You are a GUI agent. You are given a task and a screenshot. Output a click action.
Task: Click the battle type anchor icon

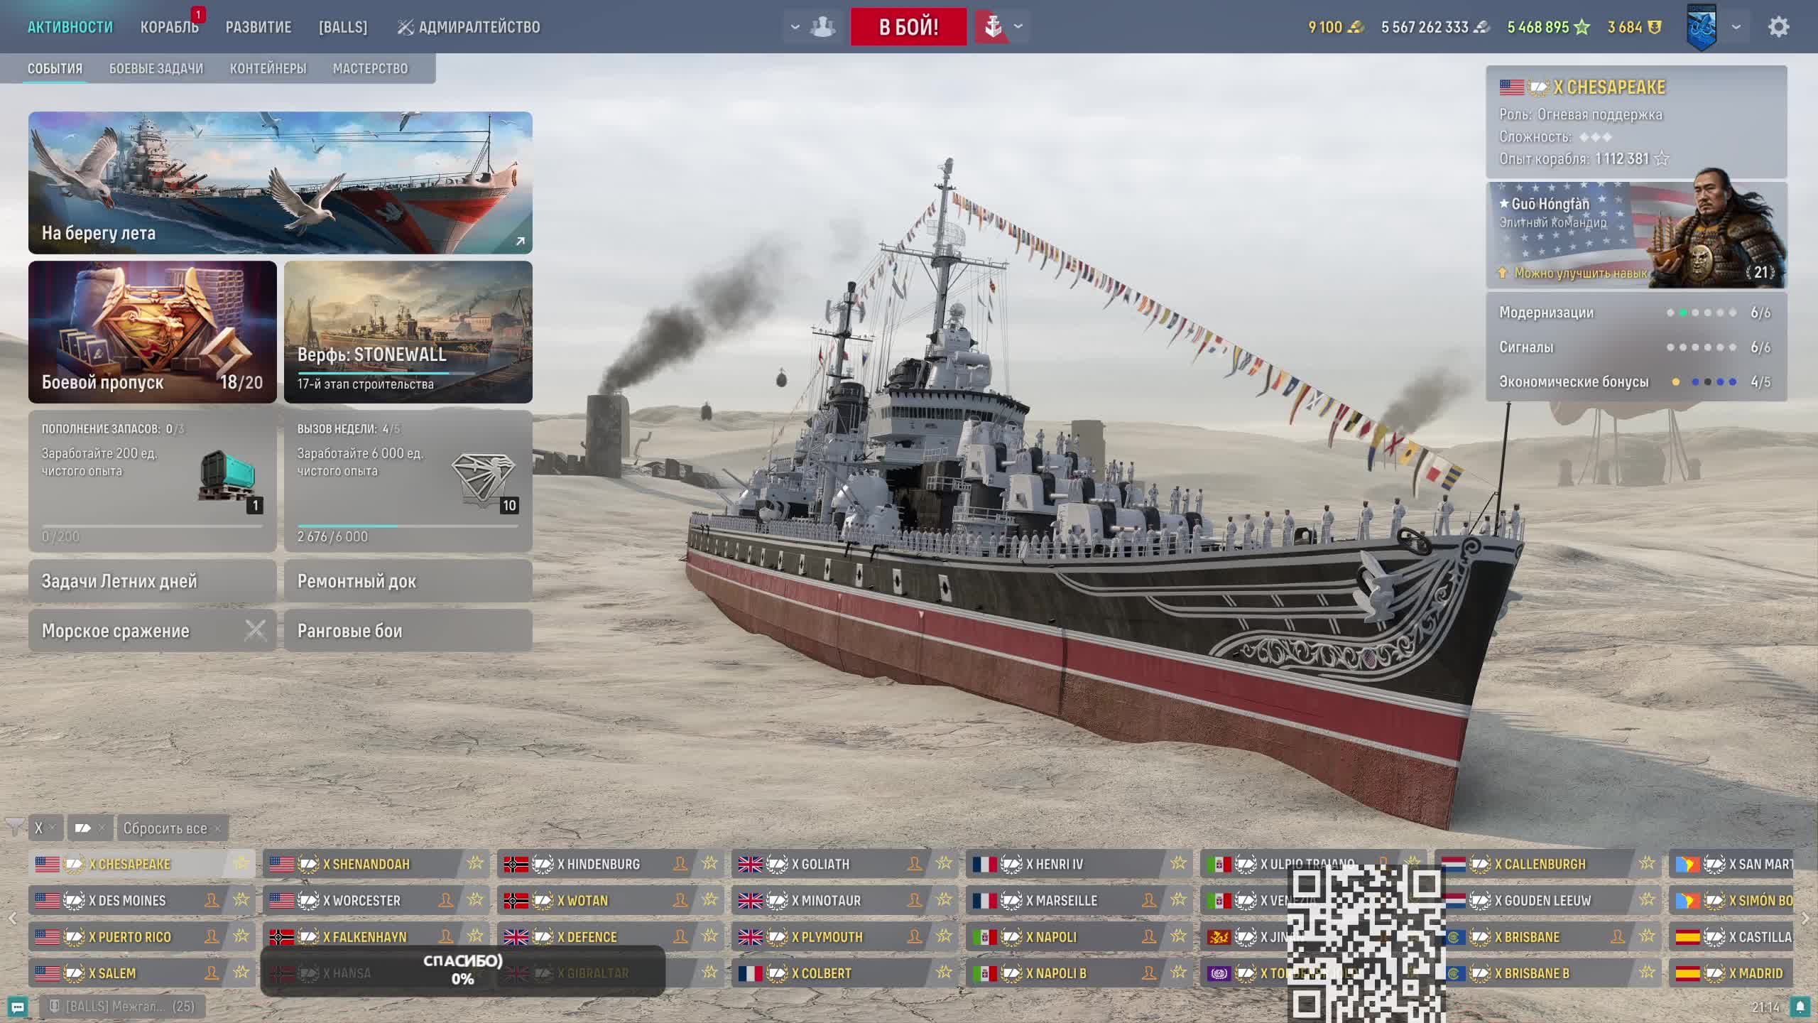pyautogui.click(x=993, y=27)
